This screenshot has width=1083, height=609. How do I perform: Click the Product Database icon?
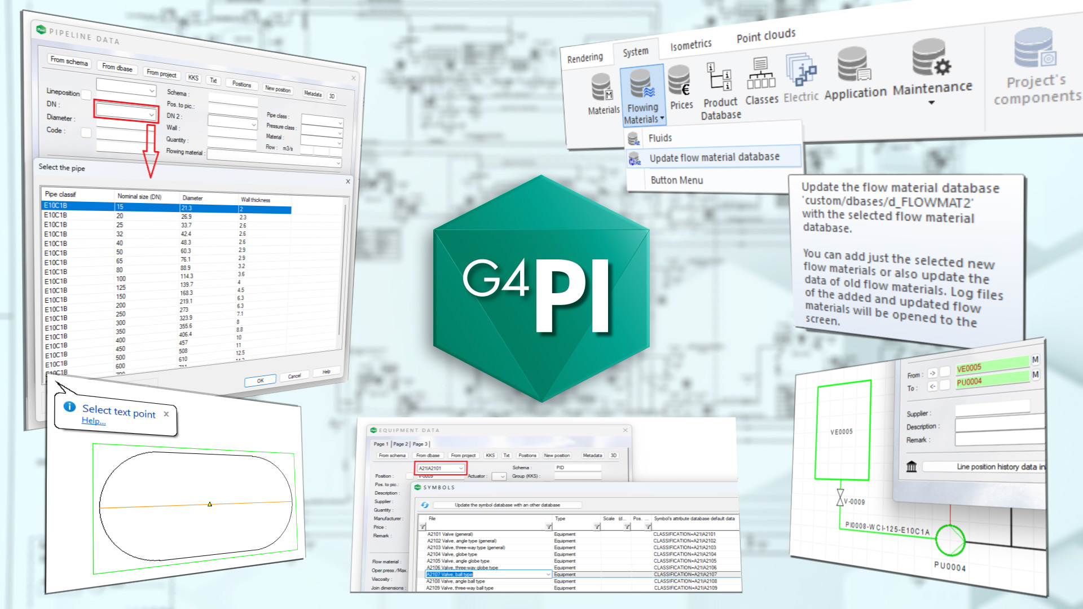[720, 76]
